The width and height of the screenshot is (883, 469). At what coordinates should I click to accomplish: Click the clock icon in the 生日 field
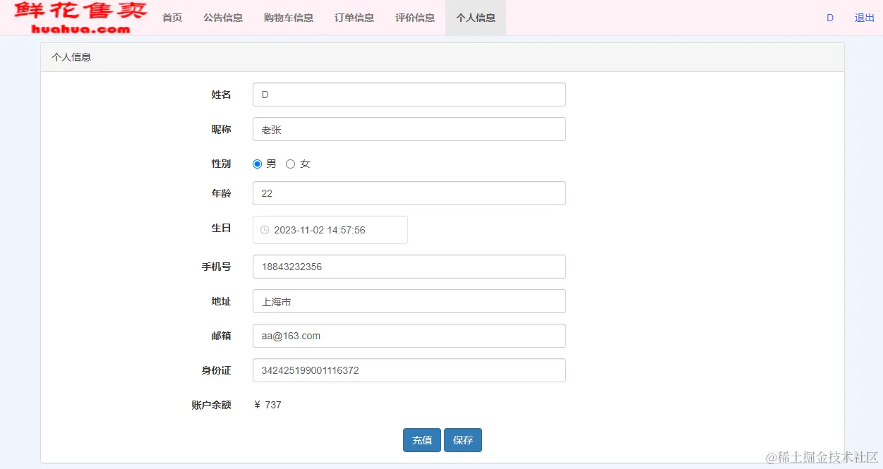265,230
